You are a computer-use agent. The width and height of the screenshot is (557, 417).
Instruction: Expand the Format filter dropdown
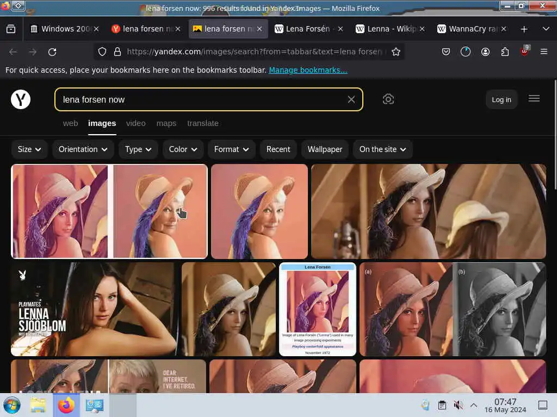coord(231,149)
